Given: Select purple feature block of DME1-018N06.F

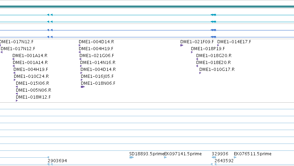Looking at the screenshot, I should 83,87.
